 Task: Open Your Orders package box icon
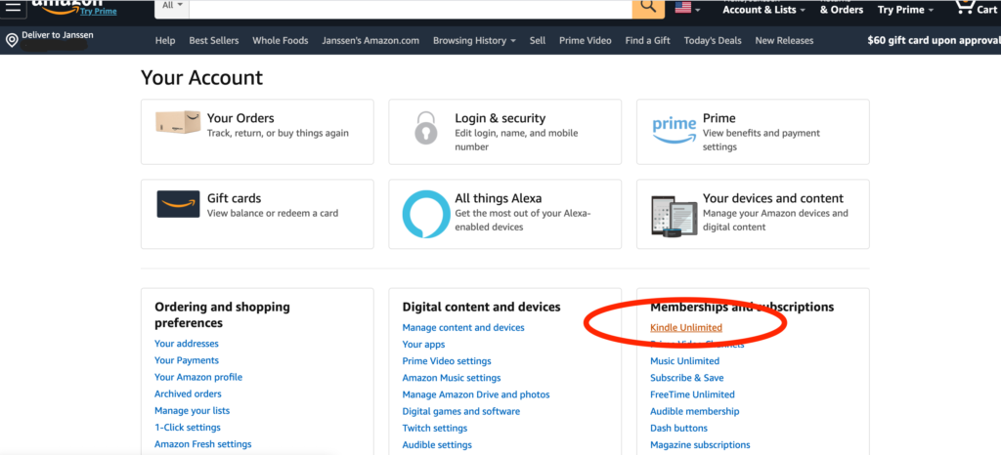(x=178, y=122)
